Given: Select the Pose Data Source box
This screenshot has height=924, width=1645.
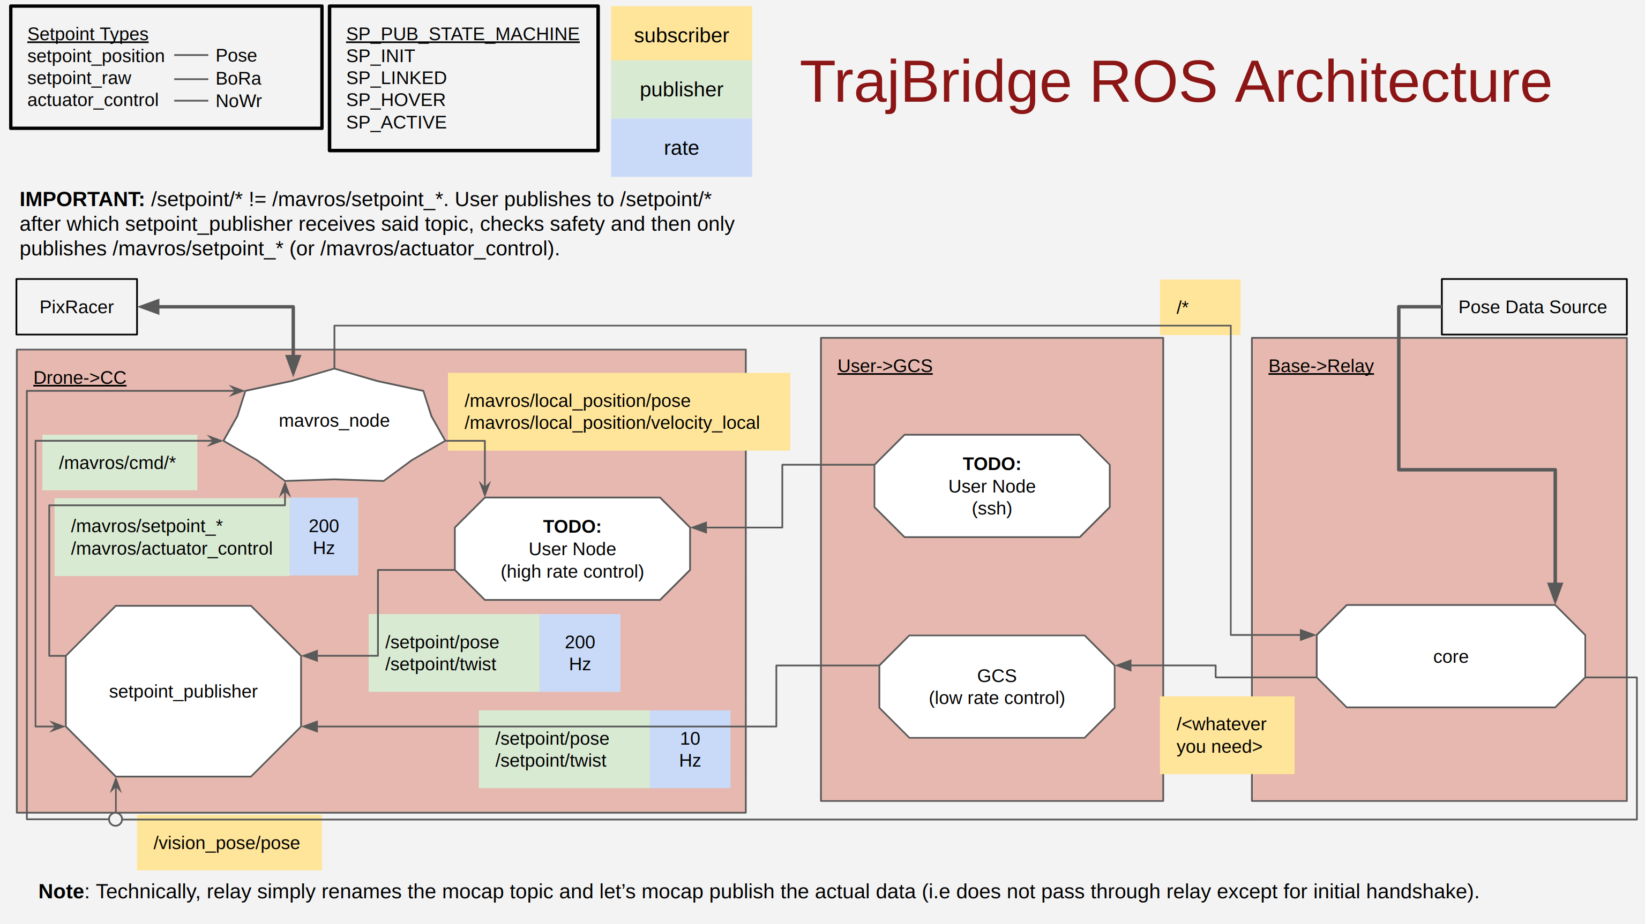Looking at the screenshot, I should click(x=1532, y=307).
